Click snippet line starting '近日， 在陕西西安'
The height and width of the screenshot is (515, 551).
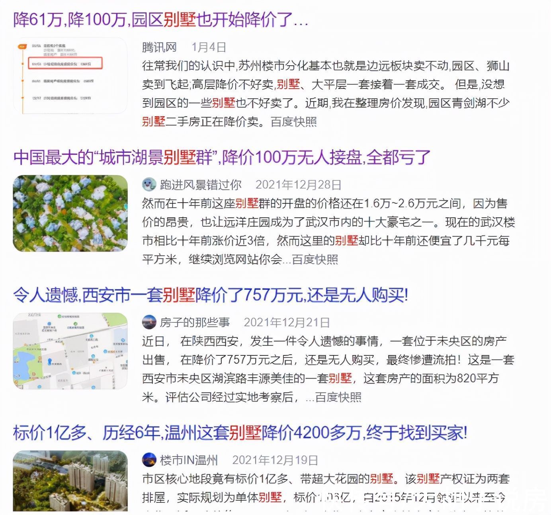324,341
